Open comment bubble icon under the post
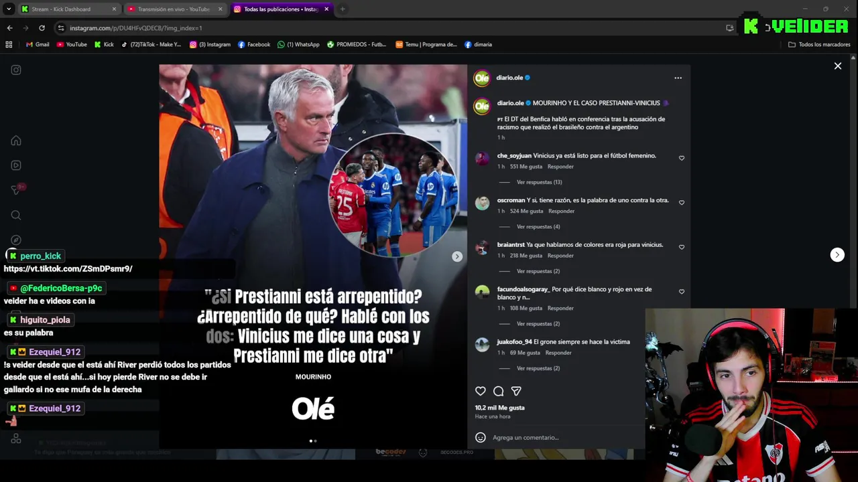The width and height of the screenshot is (858, 482). coord(498,391)
